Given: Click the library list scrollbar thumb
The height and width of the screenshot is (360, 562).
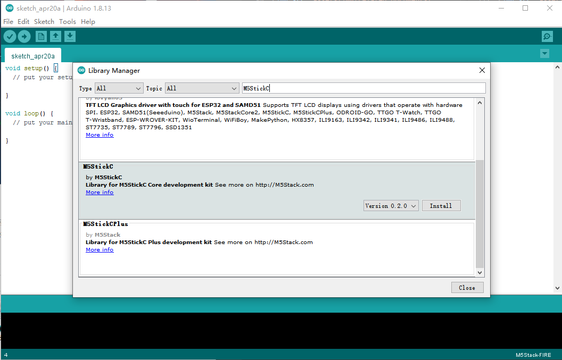Looking at the screenshot, I should coord(480,214).
